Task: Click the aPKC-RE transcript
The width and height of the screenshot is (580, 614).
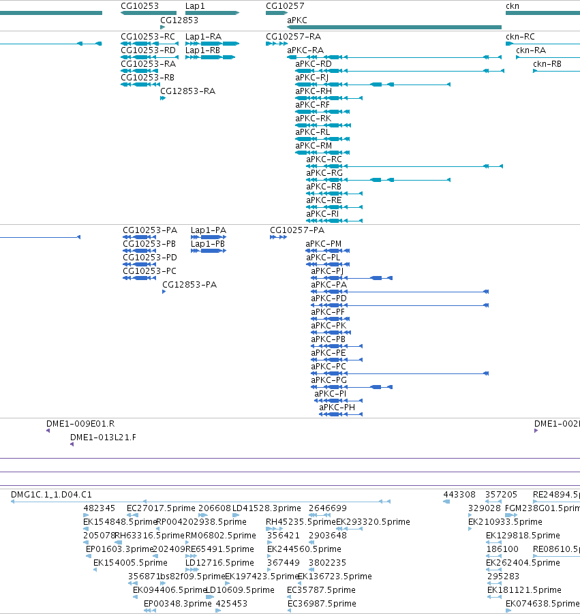Action: 334,208
